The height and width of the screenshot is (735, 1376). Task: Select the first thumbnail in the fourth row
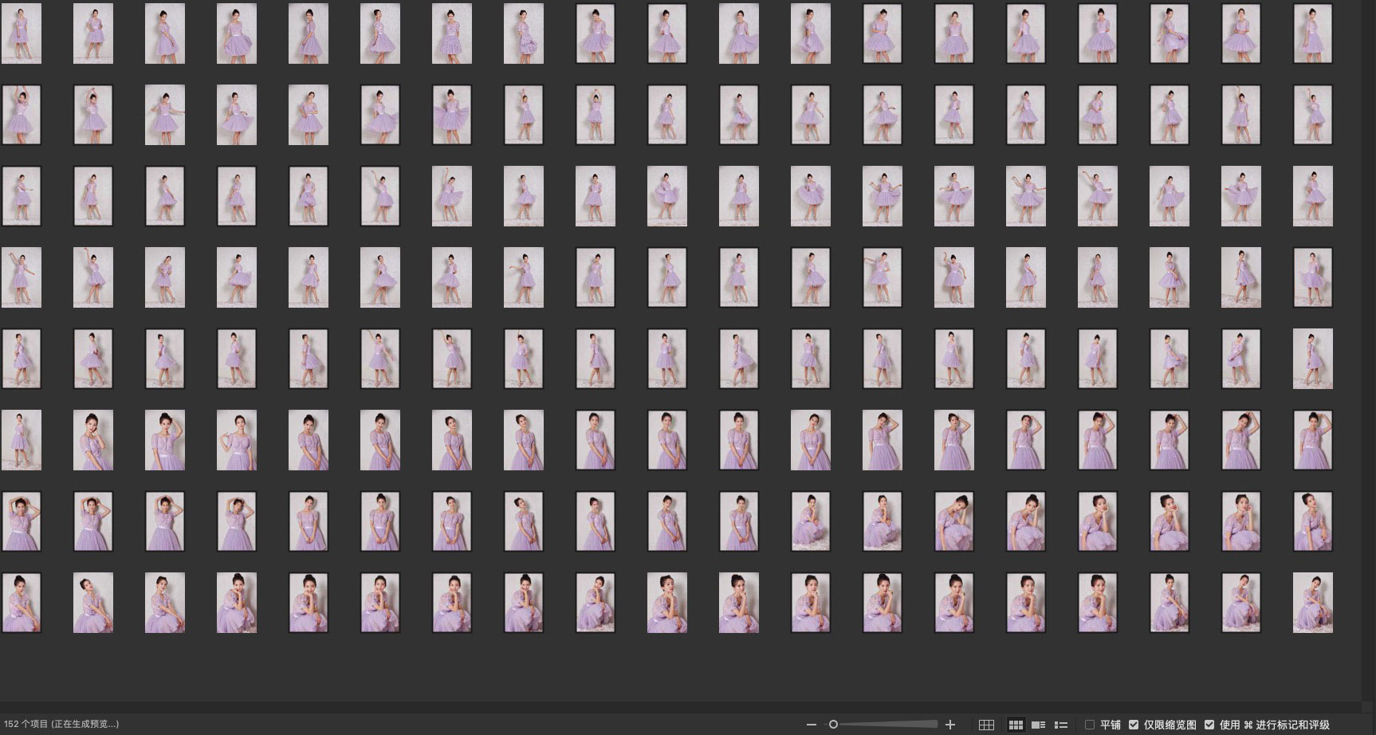point(22,277)
